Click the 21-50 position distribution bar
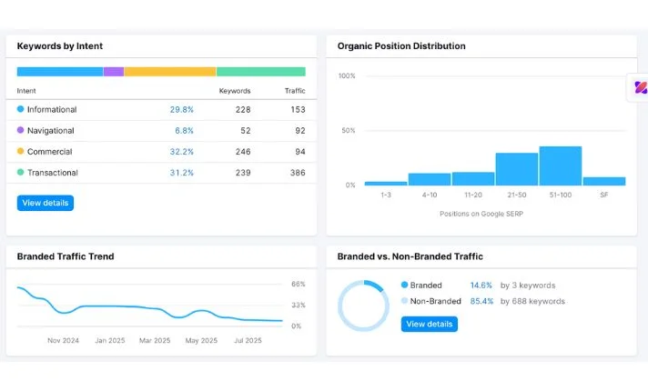This screenshot has height=391, width=648. tap(516, 169)
